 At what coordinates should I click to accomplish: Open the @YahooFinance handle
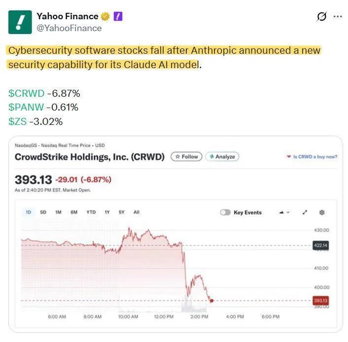coord(69,28)
